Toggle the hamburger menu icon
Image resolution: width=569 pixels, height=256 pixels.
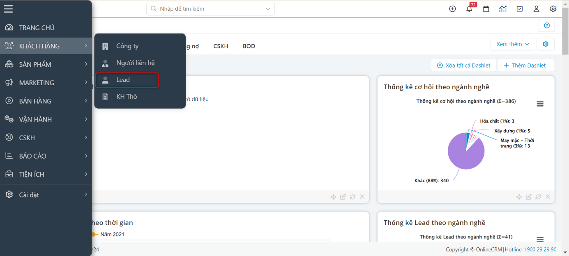tap(8, 9)
